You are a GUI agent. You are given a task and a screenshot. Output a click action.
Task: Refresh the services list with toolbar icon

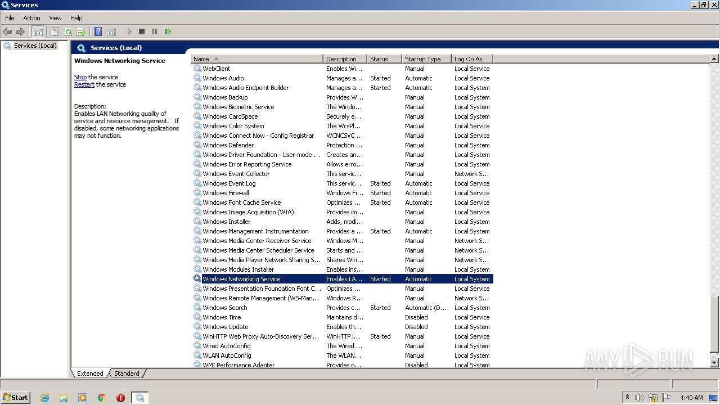[68, 31]
